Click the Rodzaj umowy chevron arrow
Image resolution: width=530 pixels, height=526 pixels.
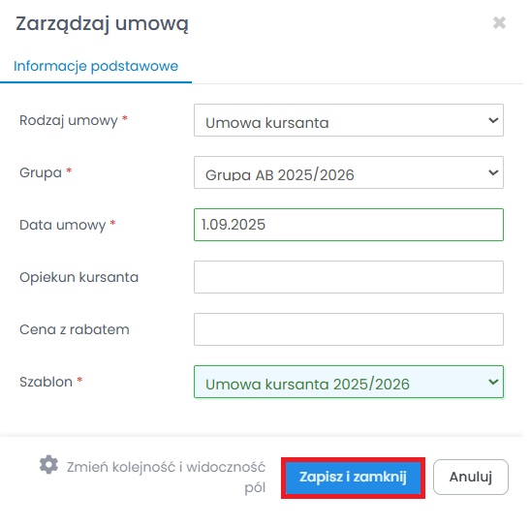pyautogui.click(x=493, y=120)
